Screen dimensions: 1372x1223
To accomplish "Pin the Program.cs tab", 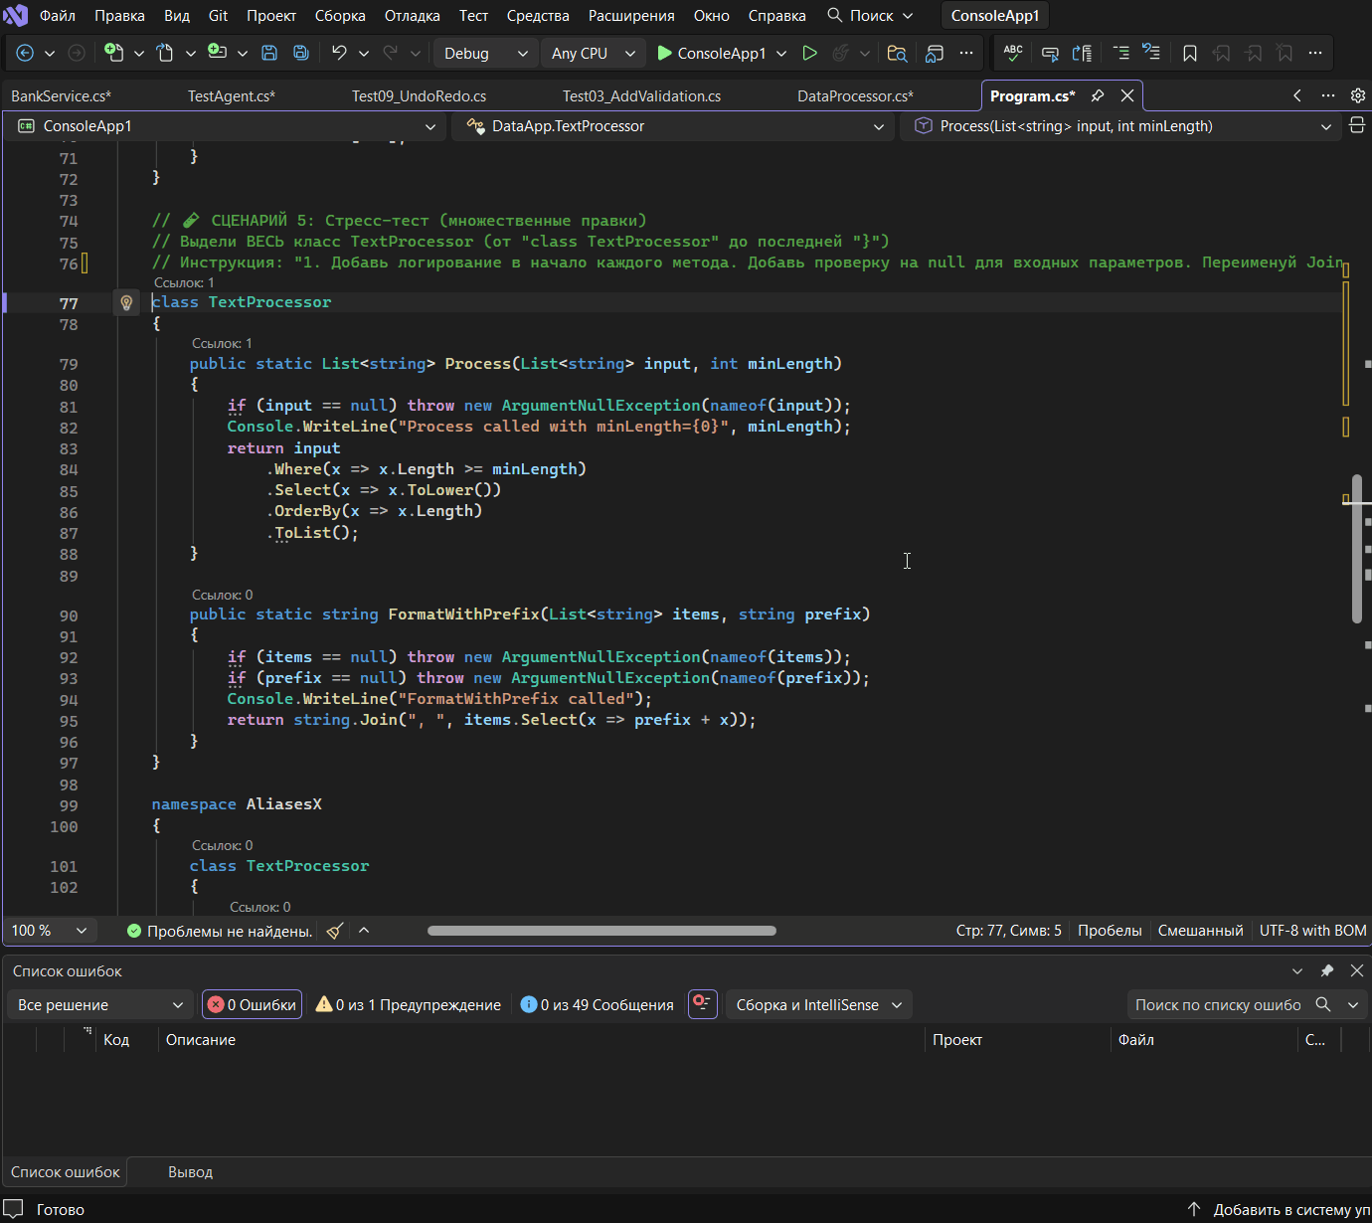I will pos(1098,95).
